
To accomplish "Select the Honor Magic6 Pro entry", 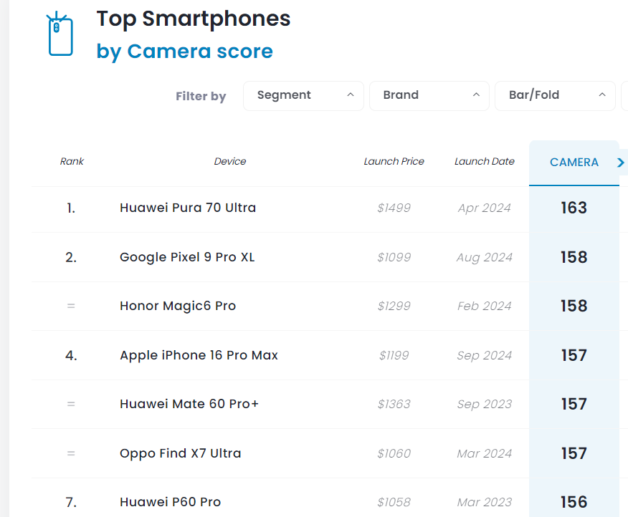I will point(178,306).
